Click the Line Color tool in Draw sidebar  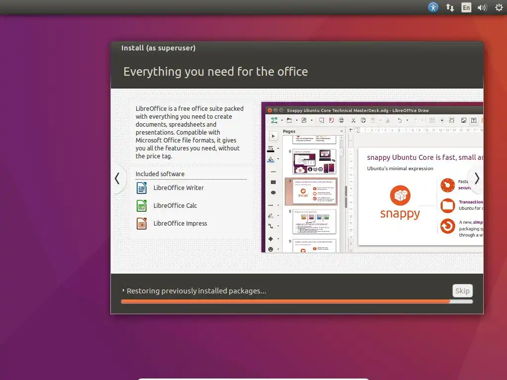tap(271, 149)
